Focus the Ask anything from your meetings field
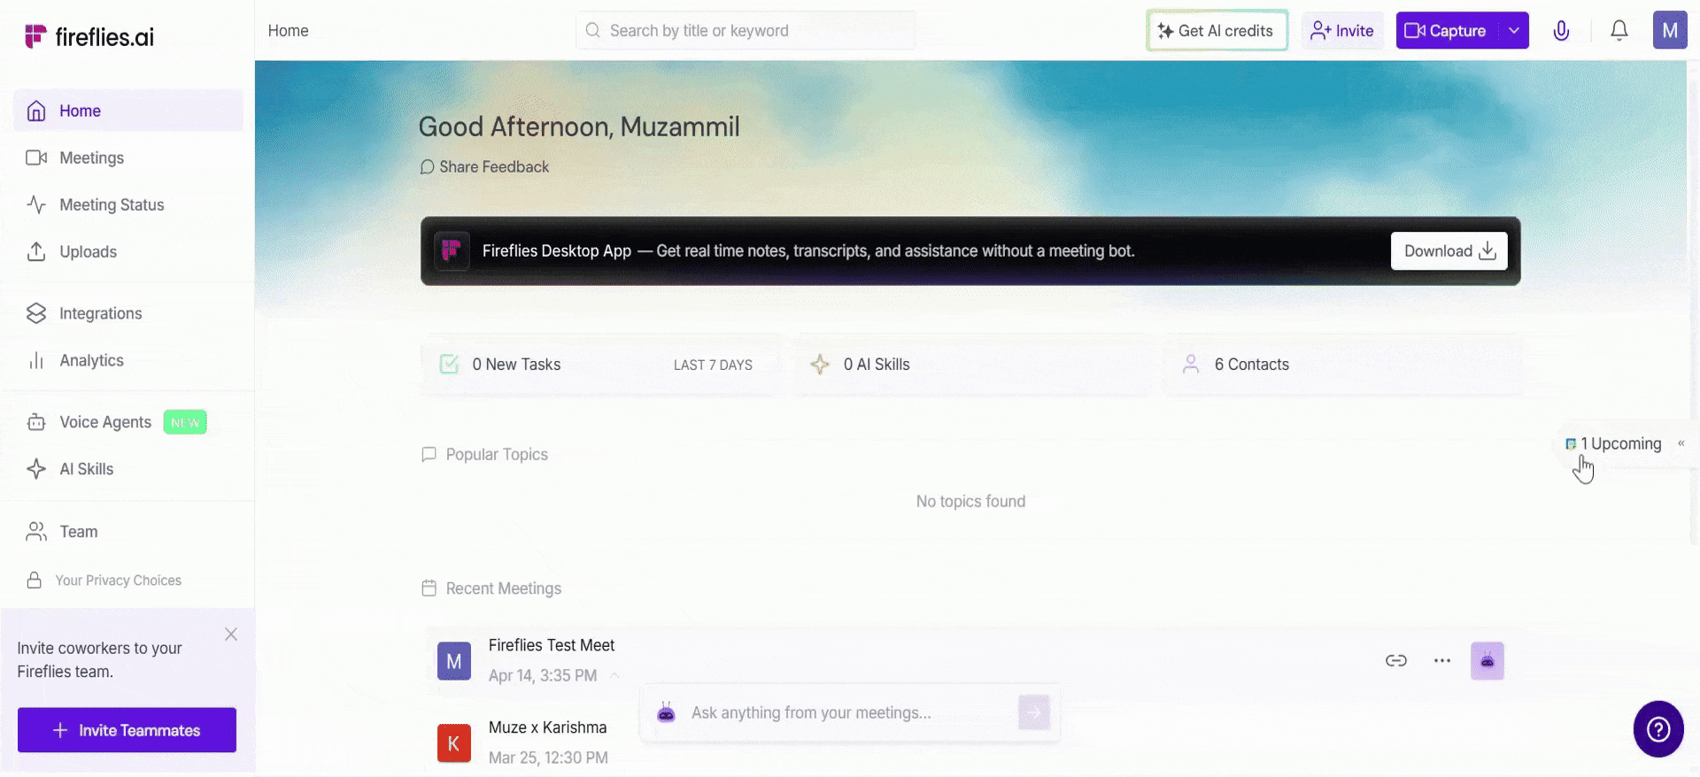1700x777 pixels. pyautogui.click(x=849, y=713)
